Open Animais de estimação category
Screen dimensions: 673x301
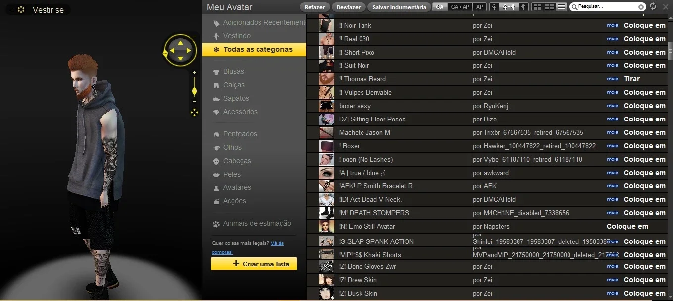[x=252, y=223]
